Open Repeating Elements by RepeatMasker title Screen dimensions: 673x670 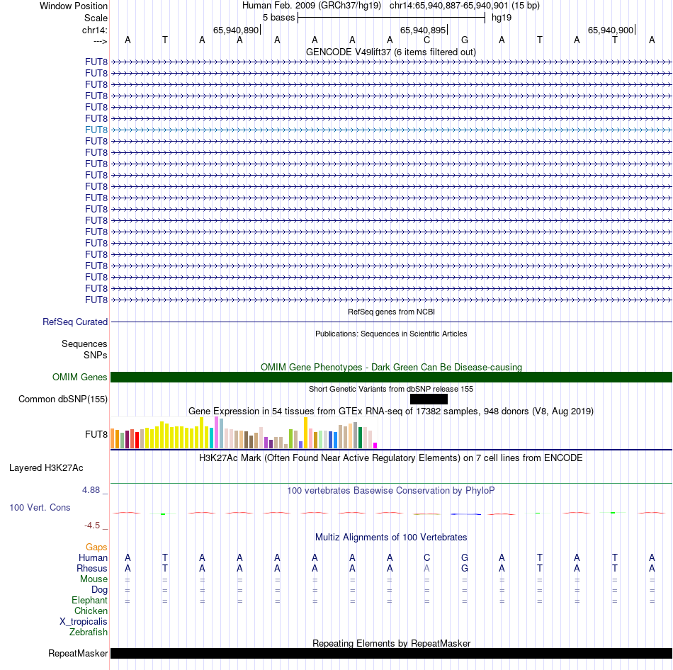click(391, 643)
